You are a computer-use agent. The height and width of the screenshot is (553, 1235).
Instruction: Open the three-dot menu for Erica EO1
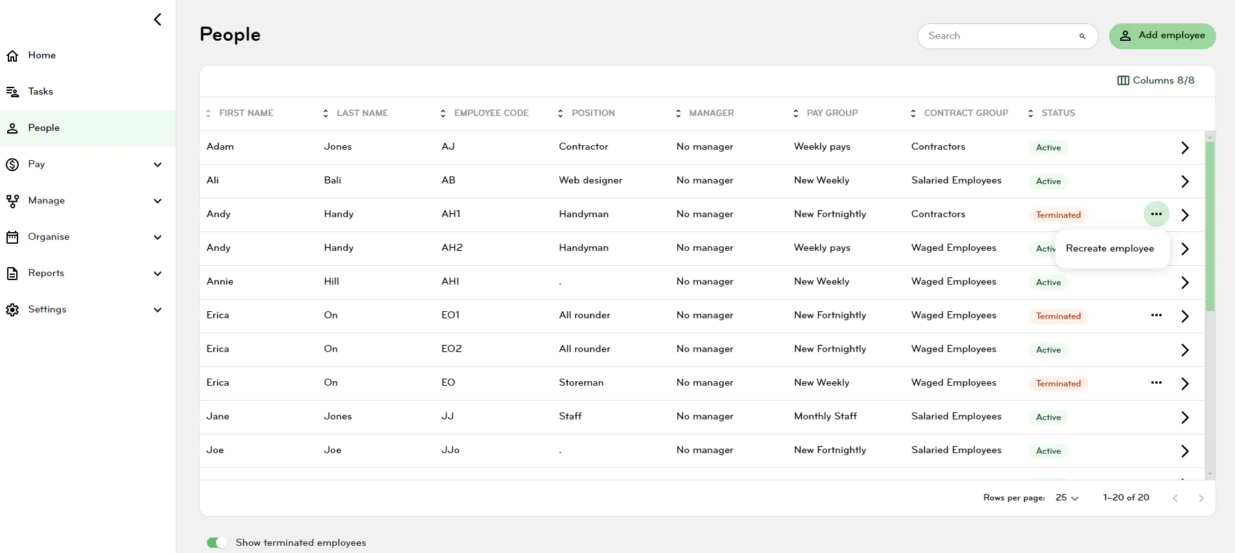(x=1156, y=315)
